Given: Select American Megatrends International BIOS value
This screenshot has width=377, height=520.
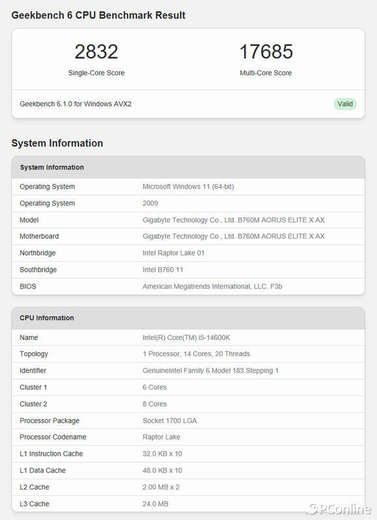Looking at the screenshot, I should coord(212,287).
